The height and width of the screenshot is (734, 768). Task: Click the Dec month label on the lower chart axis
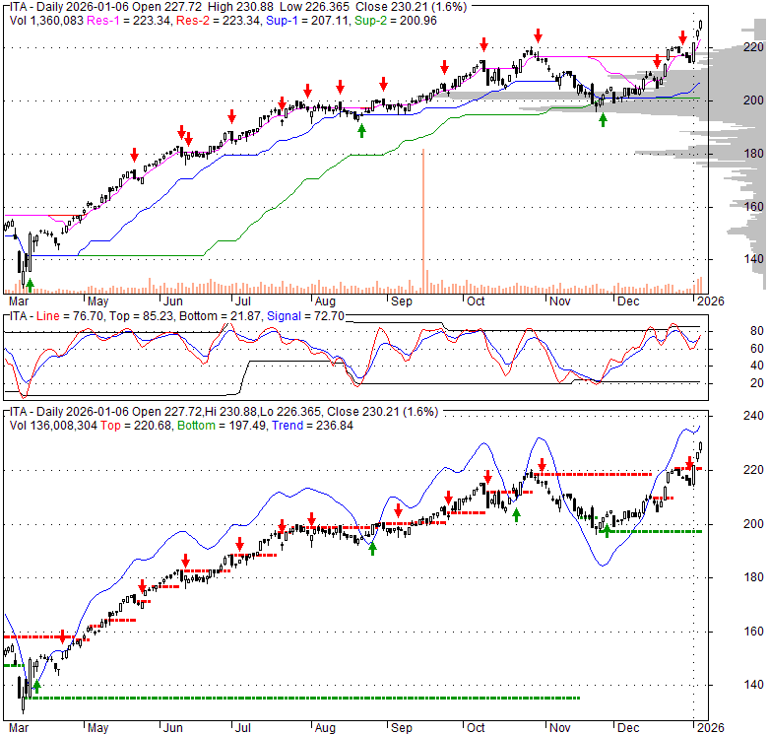click(628, 728)
